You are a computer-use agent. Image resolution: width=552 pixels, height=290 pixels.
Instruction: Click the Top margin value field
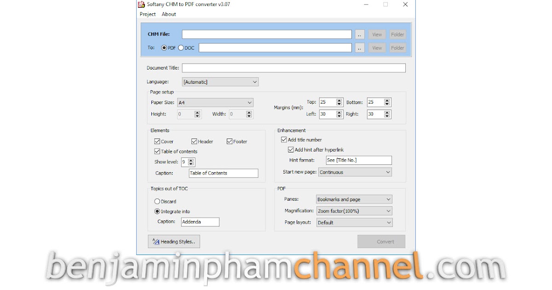coord(328,103)
